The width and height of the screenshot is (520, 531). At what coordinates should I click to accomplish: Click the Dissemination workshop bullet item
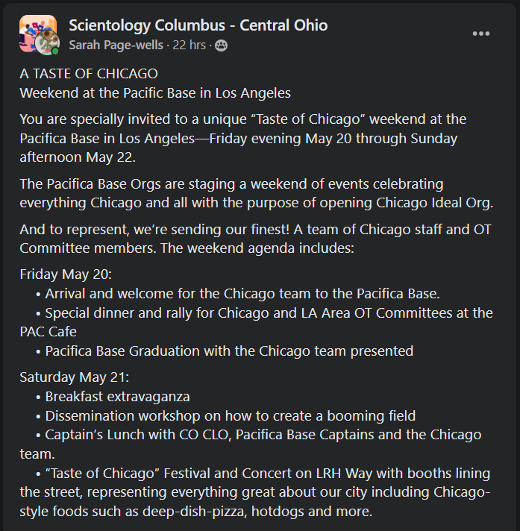(225, 416)
